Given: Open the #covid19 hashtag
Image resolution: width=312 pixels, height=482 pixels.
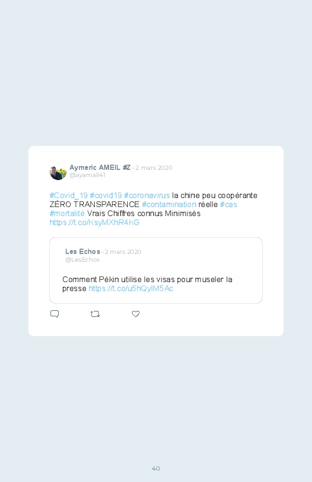Looking at the screenshot, I should pos(106,196).
